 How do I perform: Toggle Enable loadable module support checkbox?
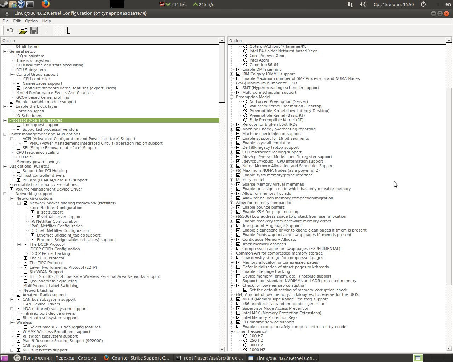click(x=11, y=102)
